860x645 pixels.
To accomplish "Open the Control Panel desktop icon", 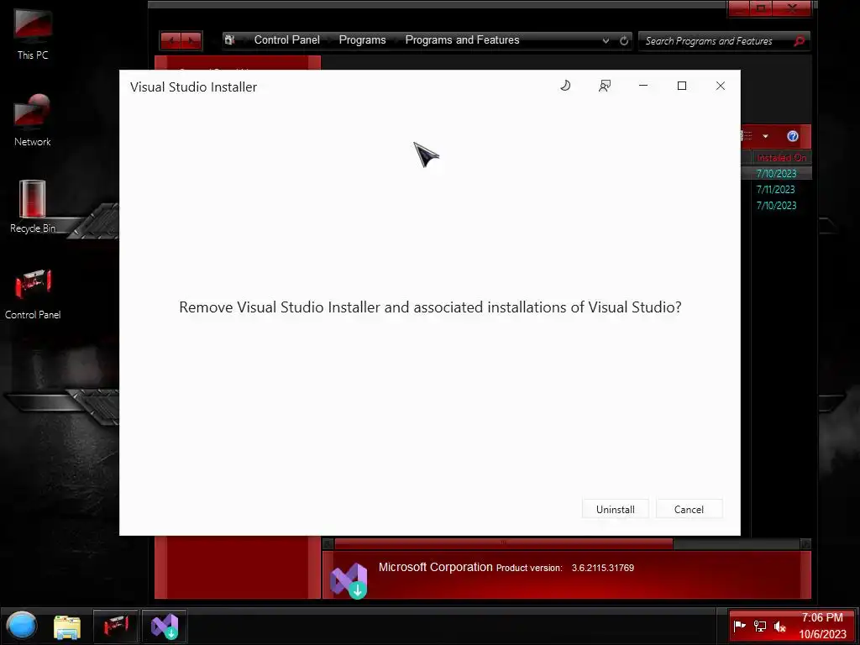I will tap(33, 293).
